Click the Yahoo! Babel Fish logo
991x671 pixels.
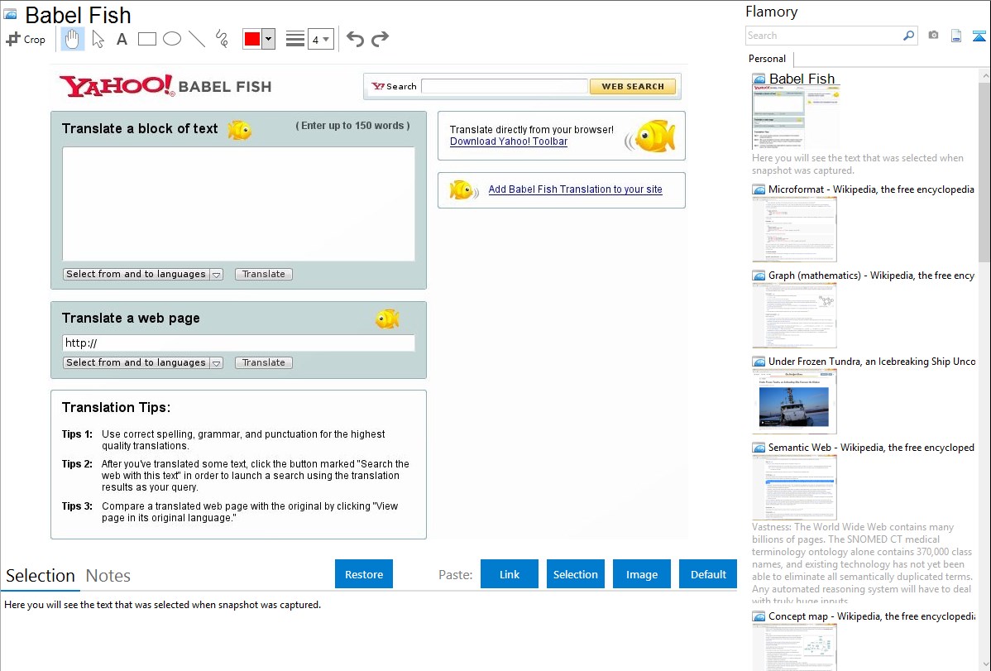pyautogui.click(x=165, y=86)
